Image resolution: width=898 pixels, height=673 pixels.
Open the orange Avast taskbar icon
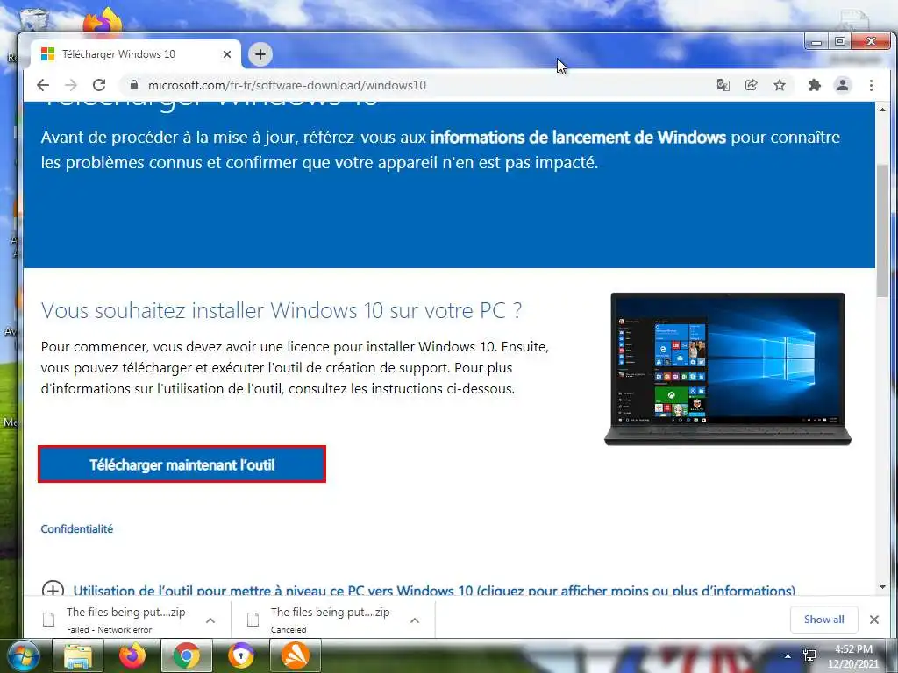(296, 655)
